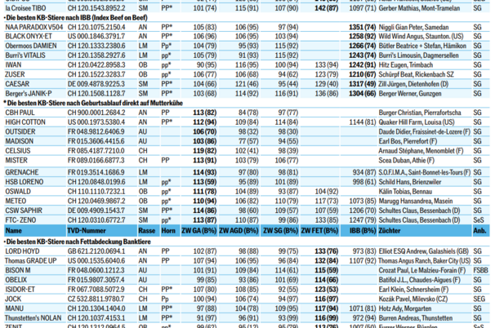Select heading about Geburtsablauf direkt auf Mutterkühe
495x328 pixels.
click(x=93, y=103)
